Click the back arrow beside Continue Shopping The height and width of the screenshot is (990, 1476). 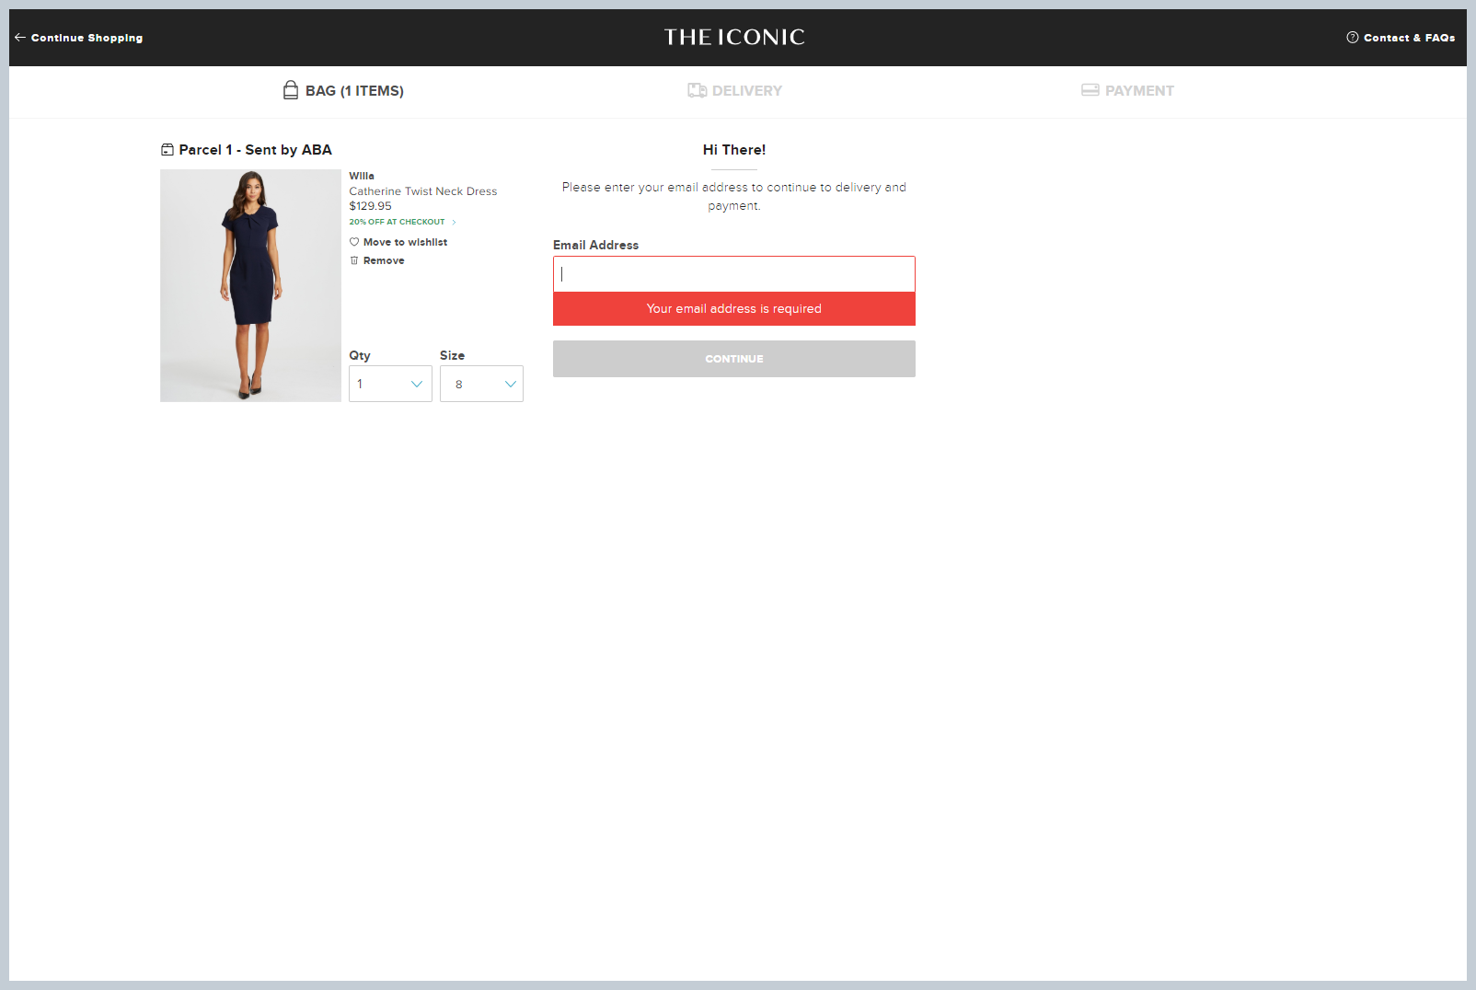[19, 38]
